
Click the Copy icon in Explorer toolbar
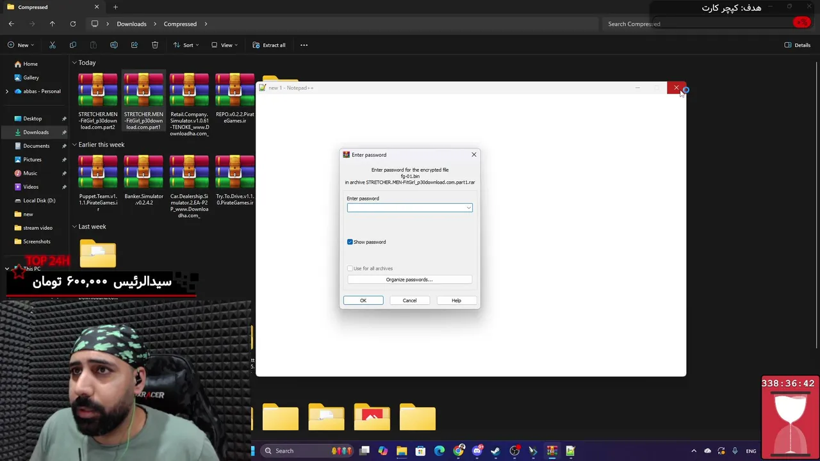click(73, 45)
